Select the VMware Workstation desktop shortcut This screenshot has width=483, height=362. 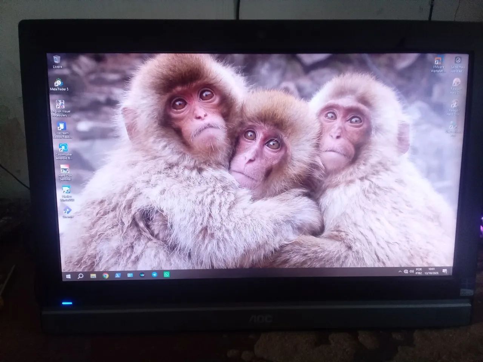(x=438, y=64)
